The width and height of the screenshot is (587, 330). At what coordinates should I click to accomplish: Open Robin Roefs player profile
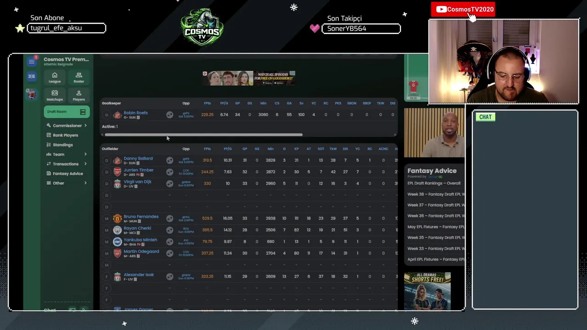coord(136,113)
